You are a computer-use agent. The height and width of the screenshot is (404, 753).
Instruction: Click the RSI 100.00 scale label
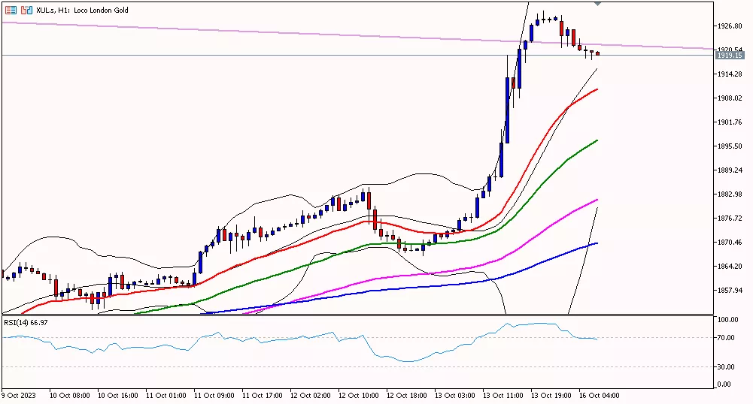tap(727, 320)
